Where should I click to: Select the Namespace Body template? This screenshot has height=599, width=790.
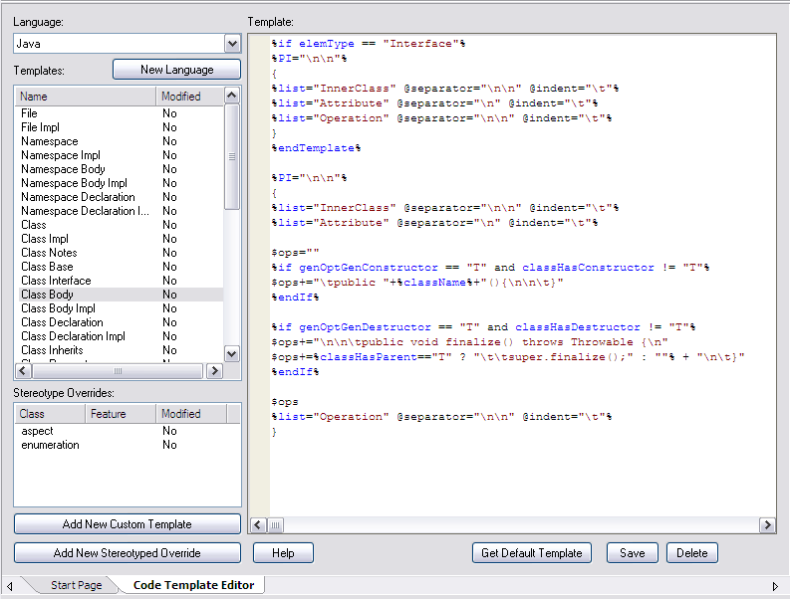120,169
